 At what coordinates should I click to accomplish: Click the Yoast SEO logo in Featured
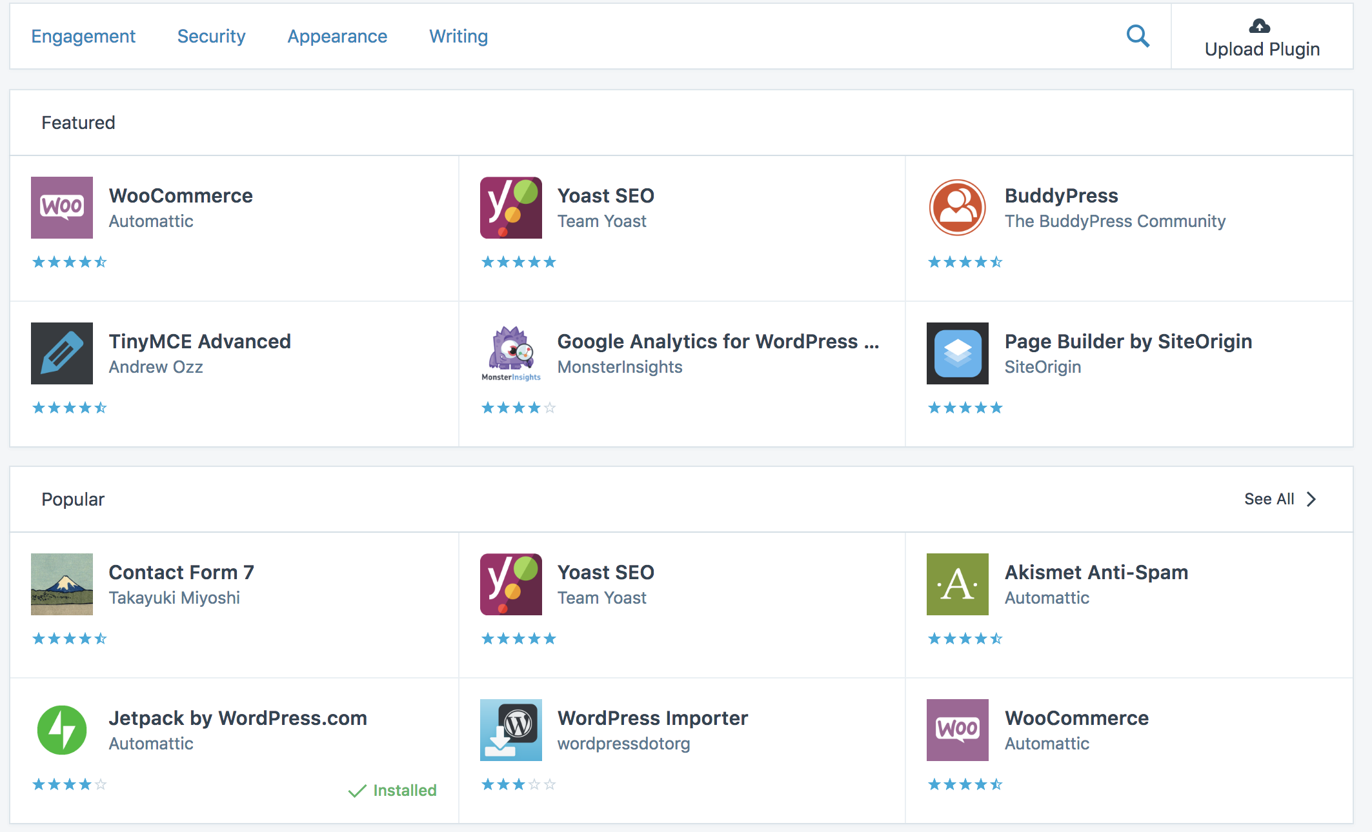pos(511,208)
